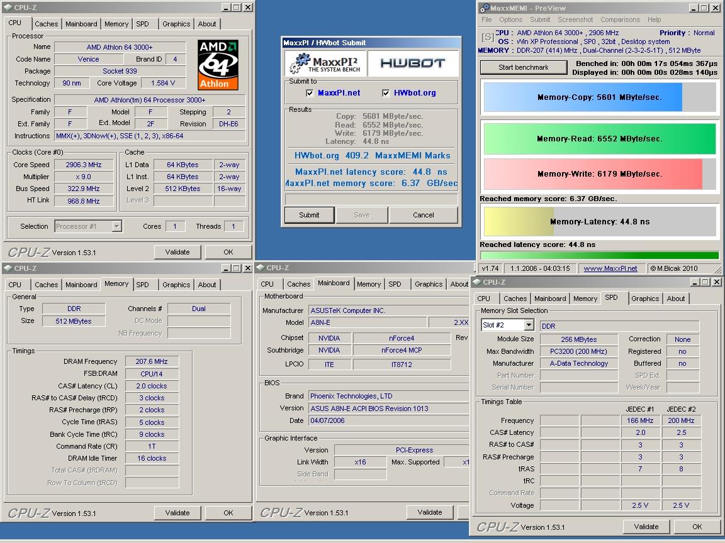The width and height of the screenshot is (725, 543).
Task: Click Save in the HWbot Submit dialog
Action: [x=362, y=215]
